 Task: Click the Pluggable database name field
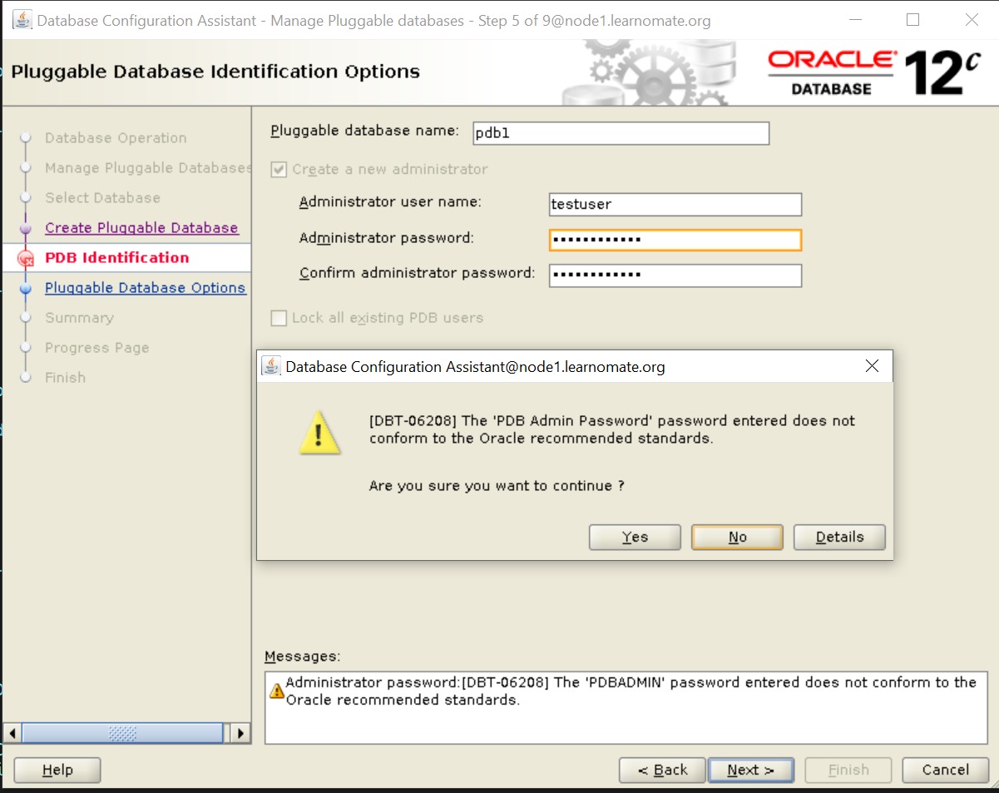pyautogui.click(x=621, y=134)
